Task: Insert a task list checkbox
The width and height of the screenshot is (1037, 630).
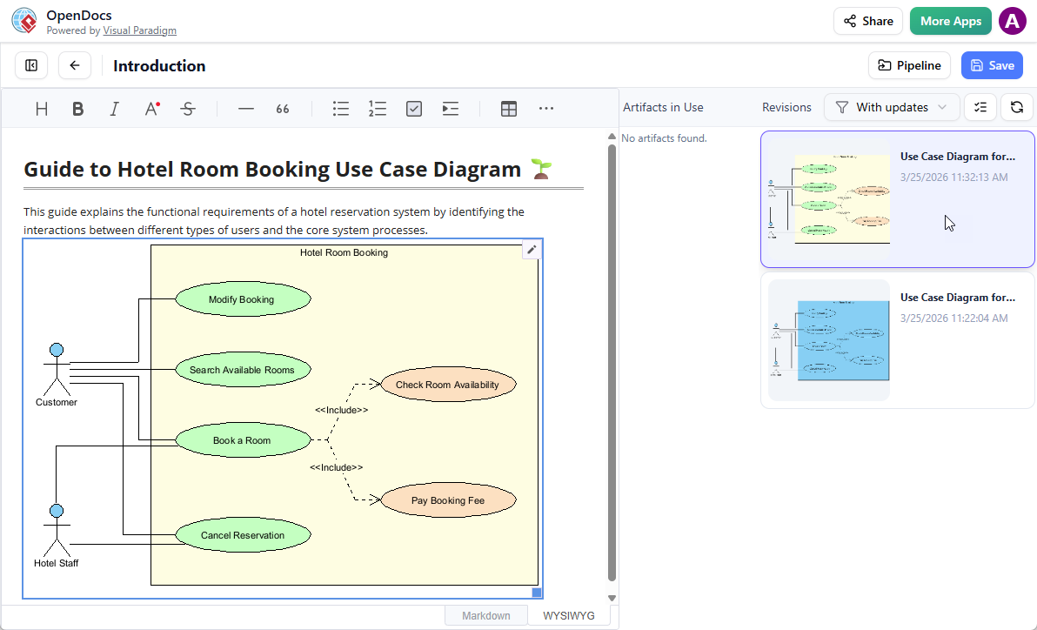Action: 414,108
